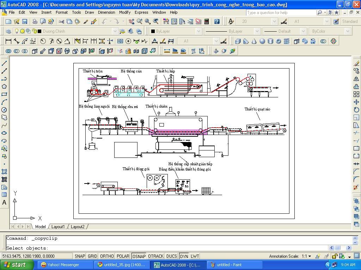
Task: Click the command line 'Select objects:' prompt
Action: tap(27, 248)
